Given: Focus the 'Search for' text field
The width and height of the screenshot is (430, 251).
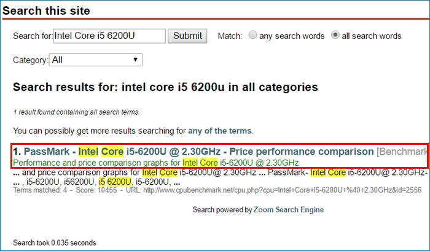Looking at the screenshot, I should click(x=109, y=36).
